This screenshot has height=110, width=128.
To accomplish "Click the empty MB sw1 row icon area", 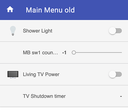I will 13,53.
